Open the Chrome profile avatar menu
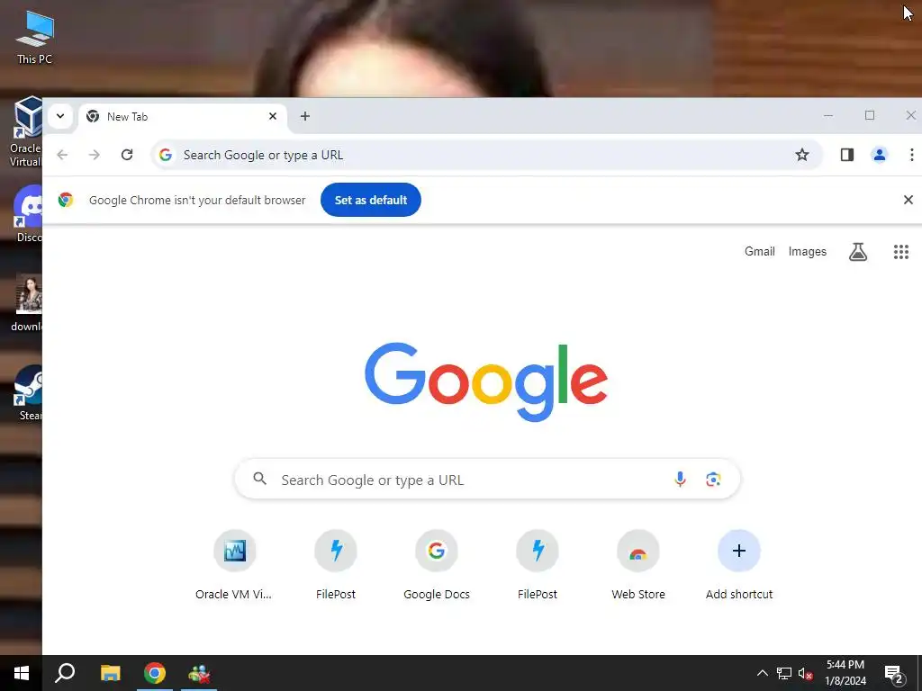 [879, 155]
